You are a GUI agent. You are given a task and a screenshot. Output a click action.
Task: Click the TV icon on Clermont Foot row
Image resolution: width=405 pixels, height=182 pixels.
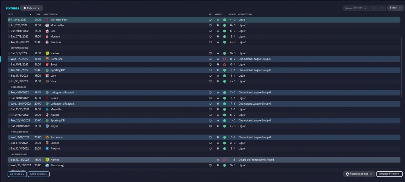pos(210,20)
